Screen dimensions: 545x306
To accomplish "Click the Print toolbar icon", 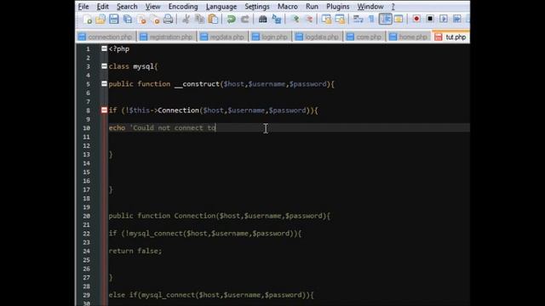I will pos(169,19).
